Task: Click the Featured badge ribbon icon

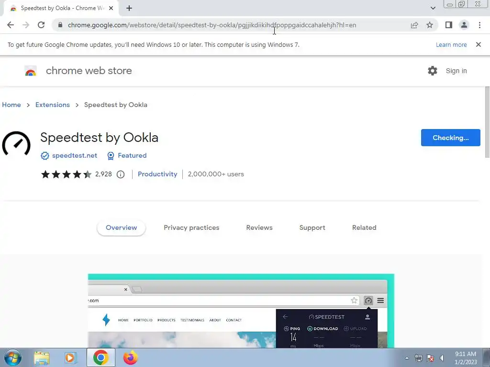Action: point(111,156)
